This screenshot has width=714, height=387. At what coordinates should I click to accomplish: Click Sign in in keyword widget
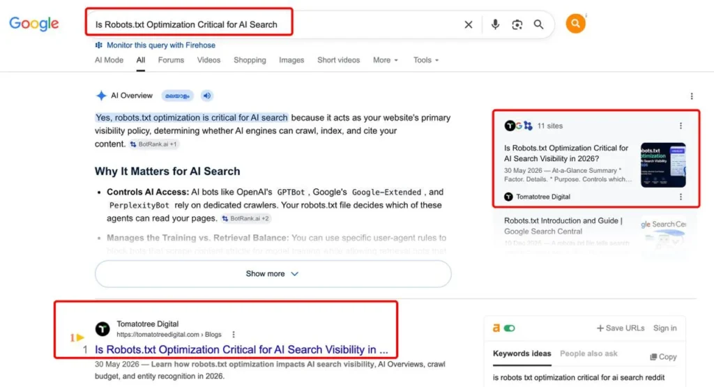[x=664, y=328]
